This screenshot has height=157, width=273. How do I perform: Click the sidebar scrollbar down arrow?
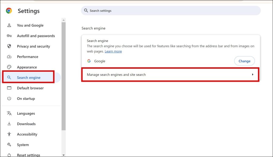pyautogui.click(x=63, y=155)
